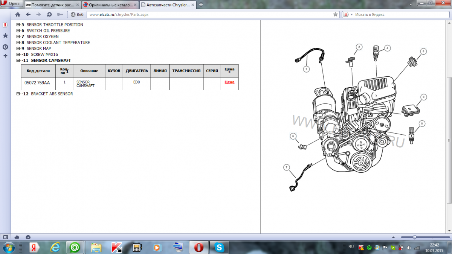This screenshot has width=452, height=254.
Task: Open the password wand key icon
Action: (x=60, y=14)
